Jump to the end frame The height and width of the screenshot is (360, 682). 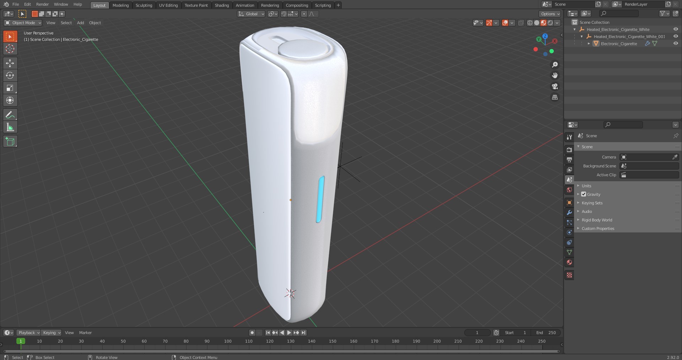(x=303, y=333)
